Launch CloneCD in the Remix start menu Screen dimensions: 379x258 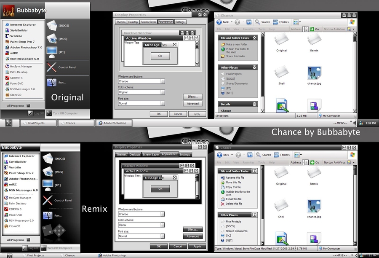(12, 226)
